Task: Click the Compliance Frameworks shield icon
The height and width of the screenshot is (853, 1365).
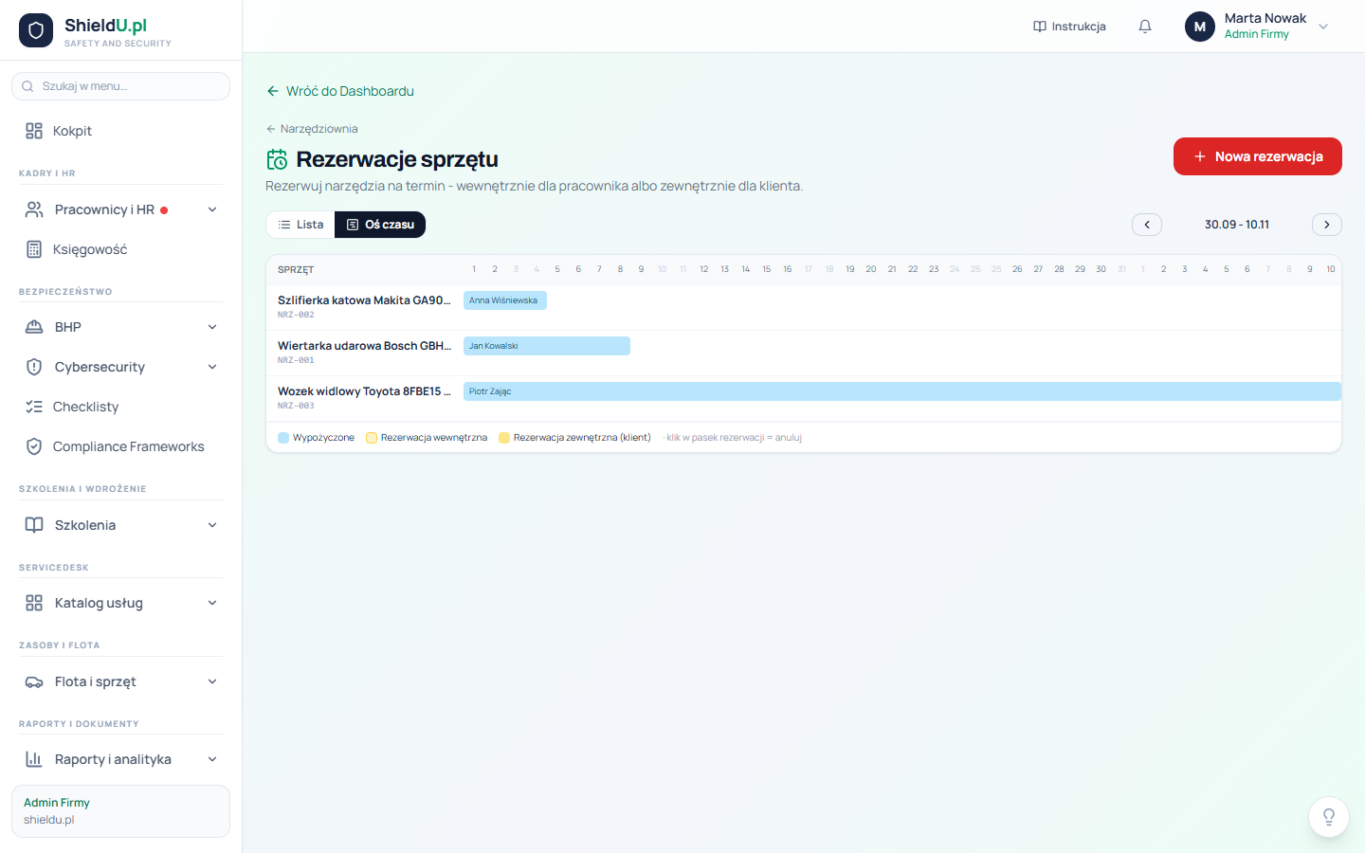Action: pyautogui.click(x=34, y=446)
